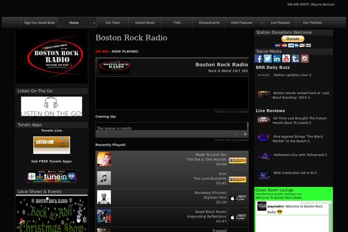Click the scrollbar in the Coming Up queue box
Viewport: 348px width, 232px height.
248,126
